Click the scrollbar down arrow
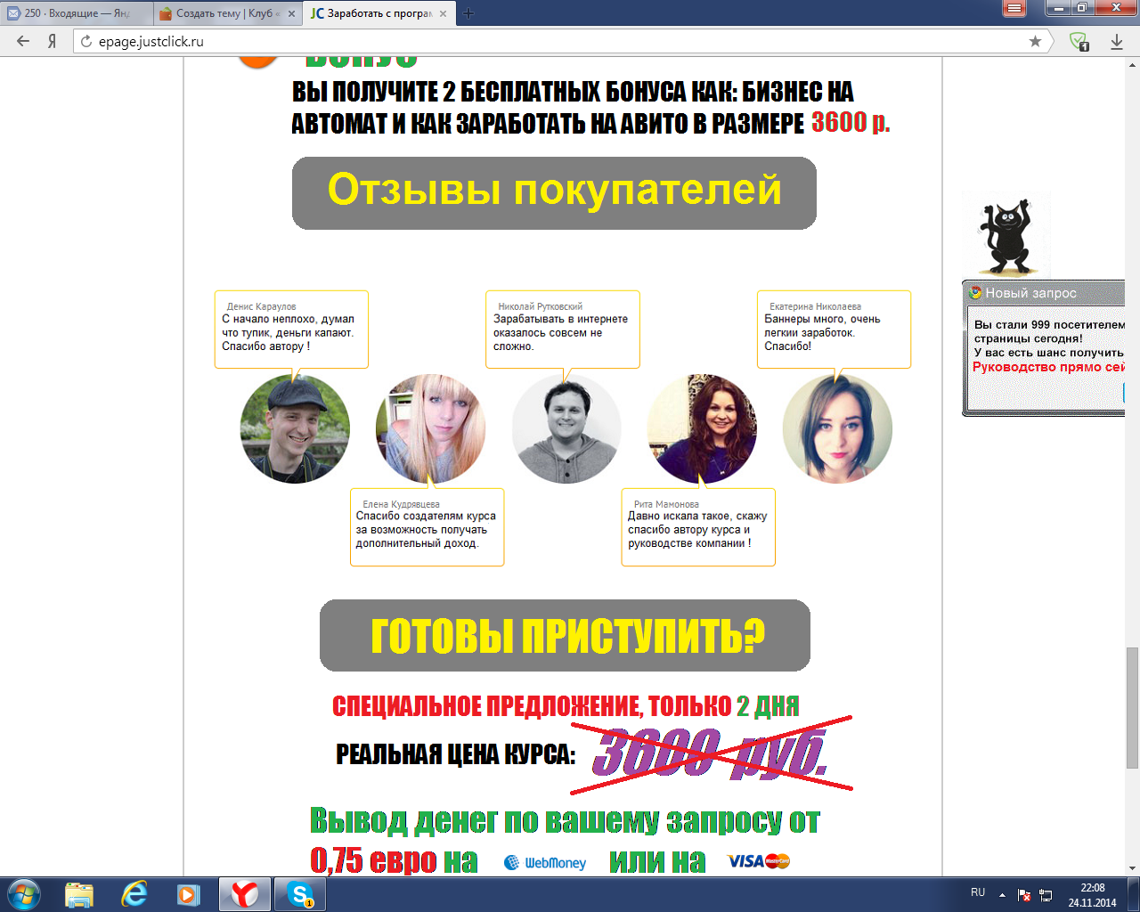1140x912 pixels. (x=1133, y=867)
